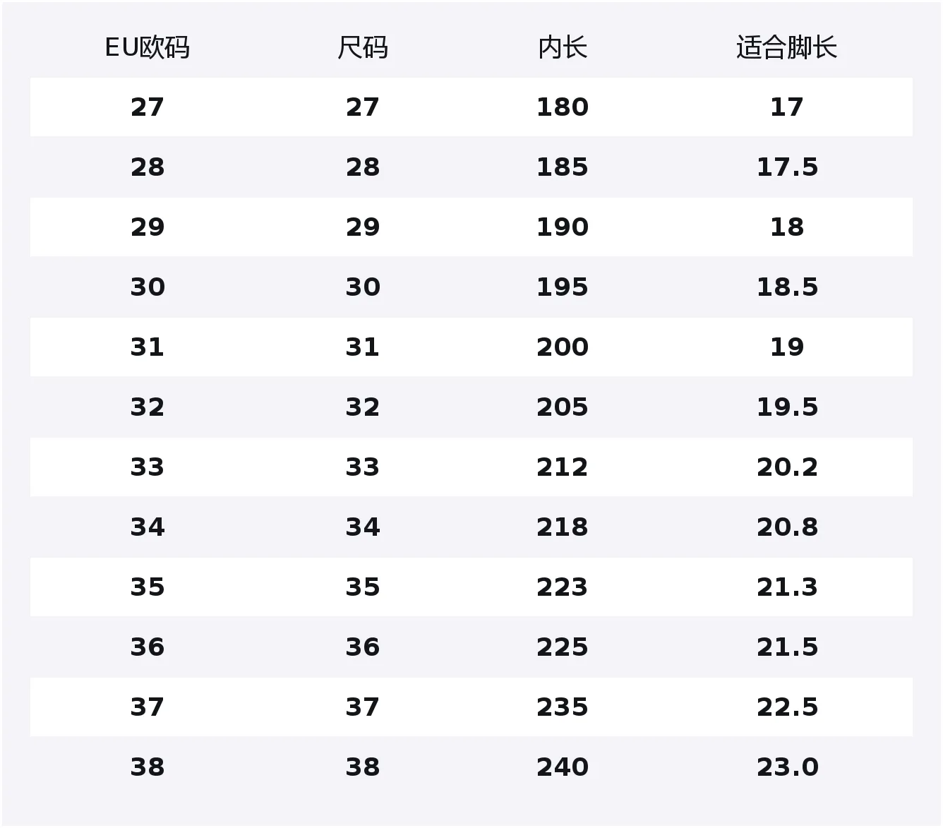Select inner length value 205
The image size is (943, 828).
(563, 407)
